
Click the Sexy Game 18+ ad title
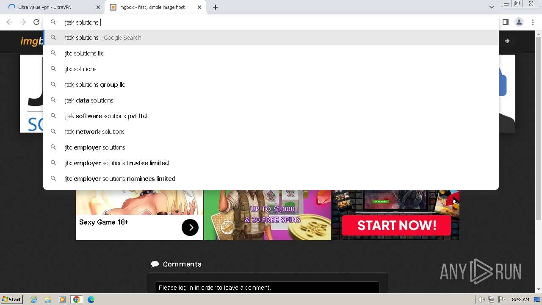click(x=104, y=222)
